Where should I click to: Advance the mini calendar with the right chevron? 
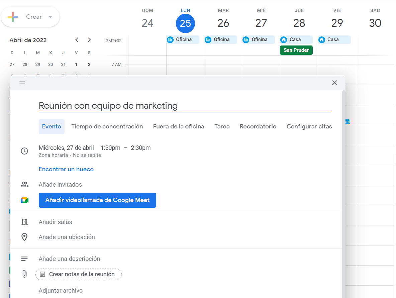pos(89,40)
